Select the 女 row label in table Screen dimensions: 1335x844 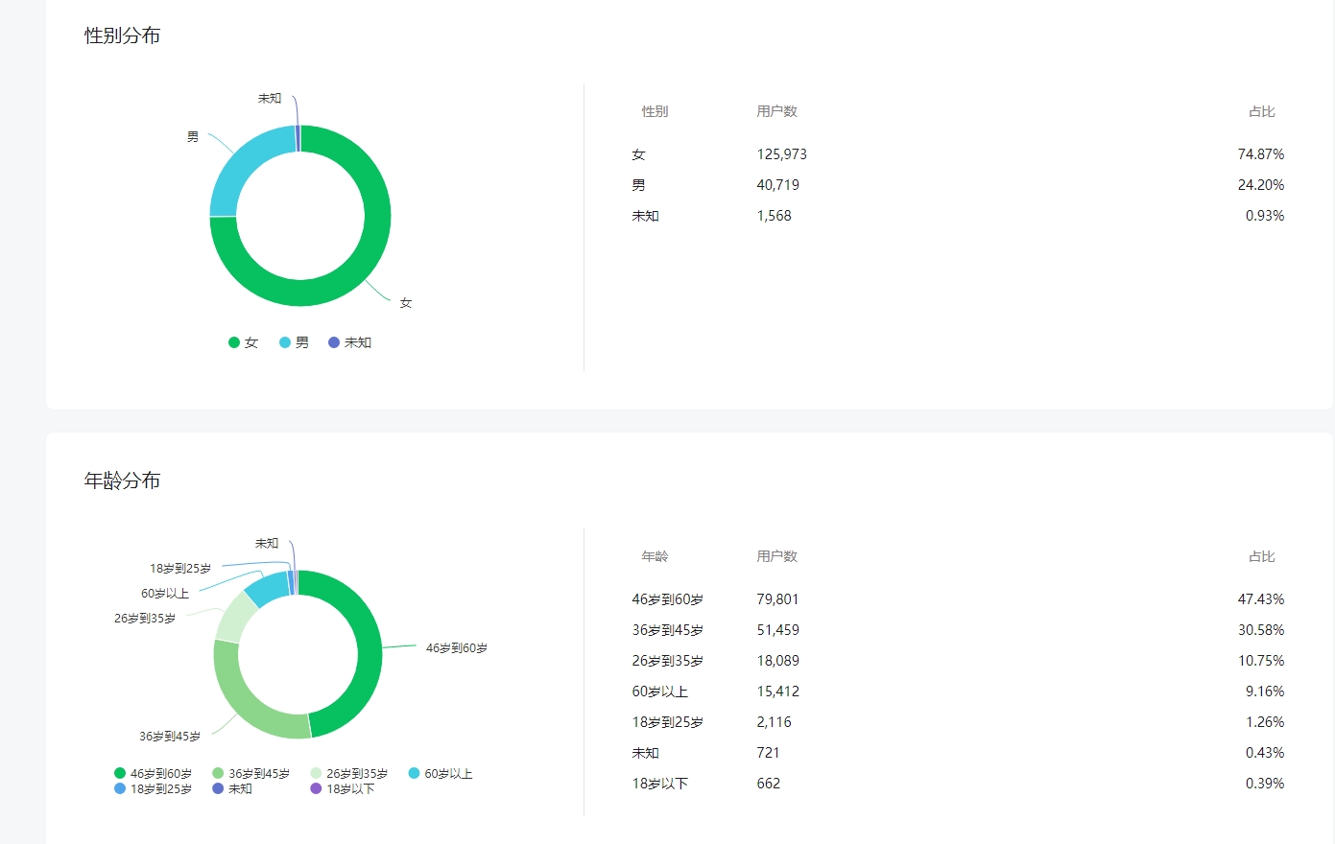638,154
